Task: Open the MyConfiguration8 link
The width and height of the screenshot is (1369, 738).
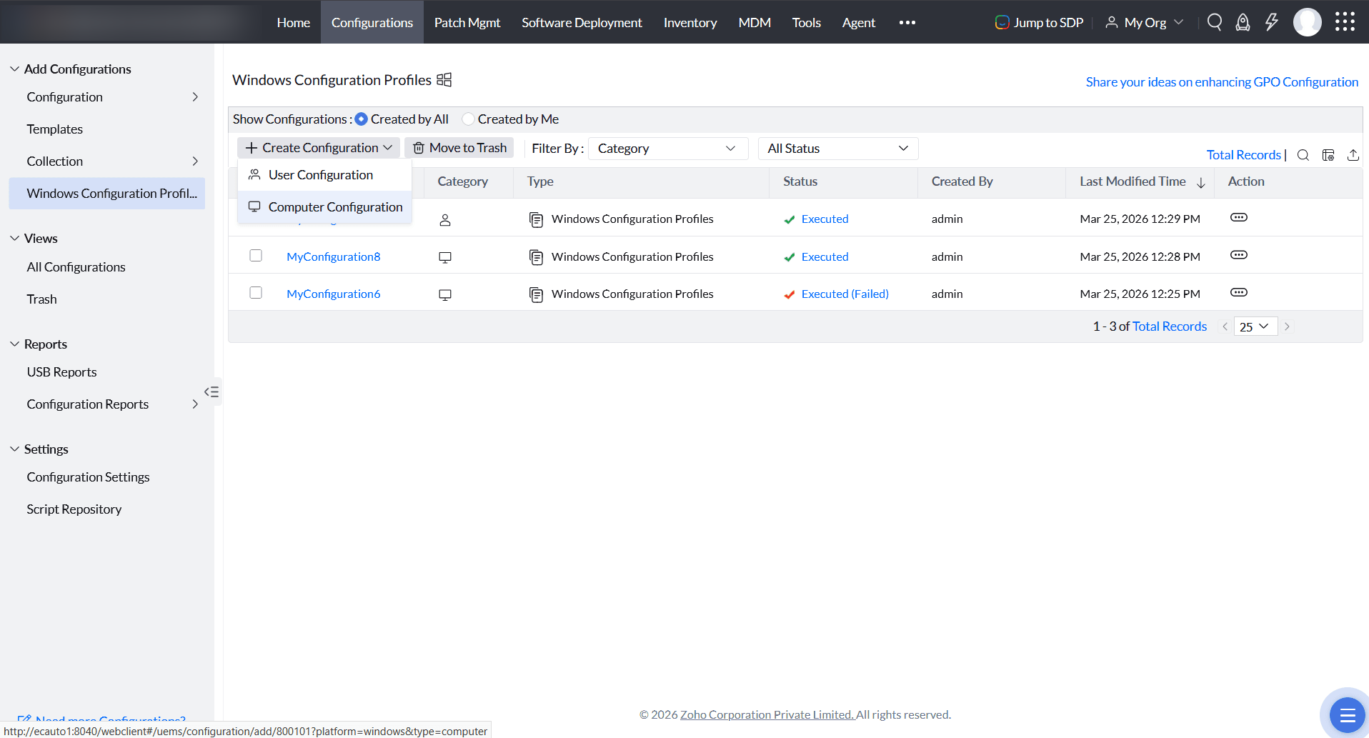Action: (x=334, y=256)
